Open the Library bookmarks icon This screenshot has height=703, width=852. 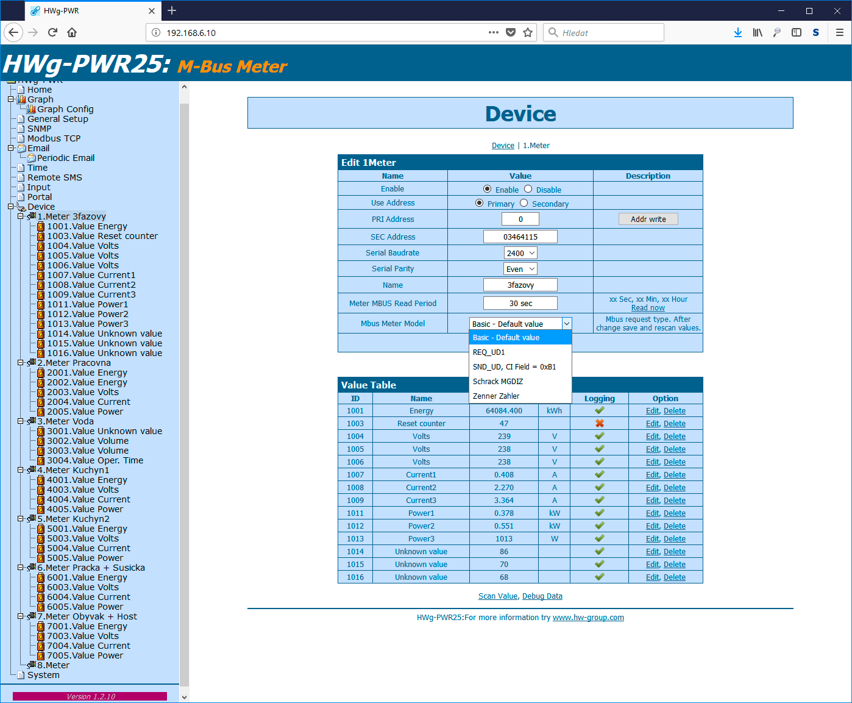[758, 32]
